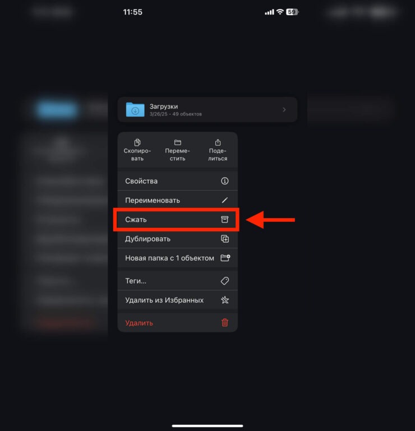Tap the Переместить folder icon
This screenshot has width=415, height=431.
tap(178, 142)
